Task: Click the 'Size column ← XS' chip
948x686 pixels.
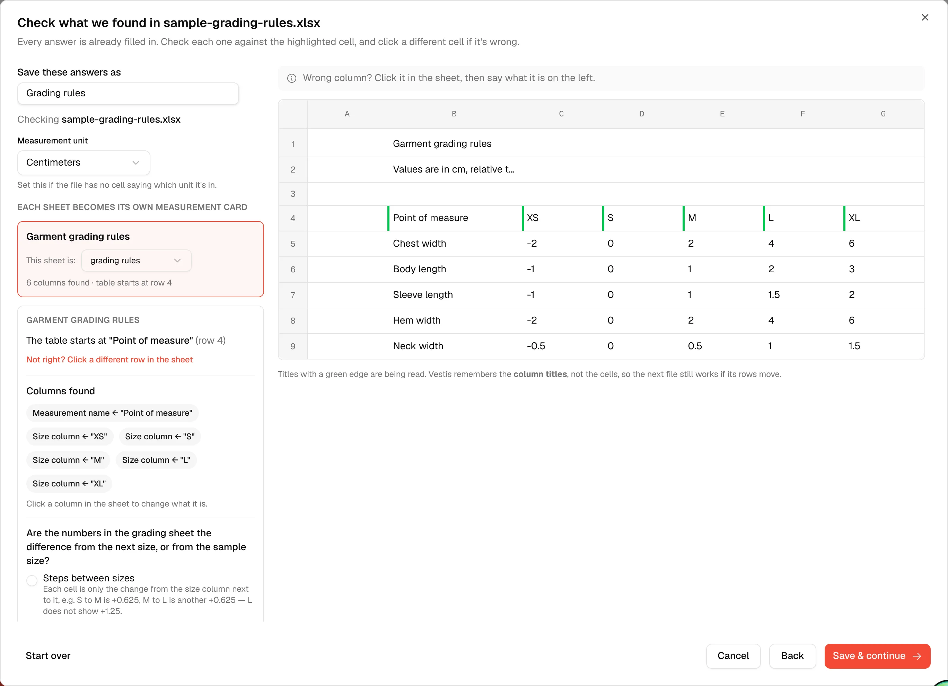Action: (70, 437)
